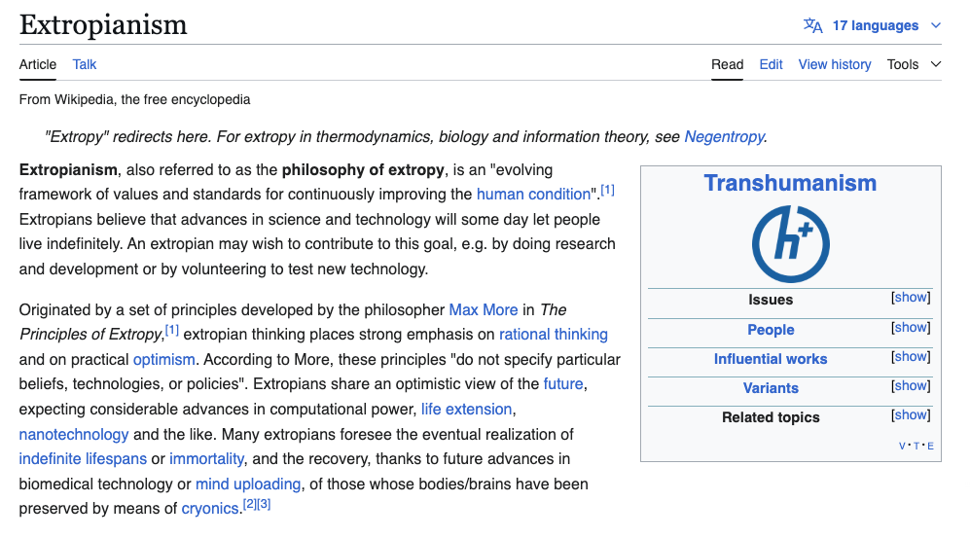Follow the indefinite lifespans link
The height and width of the screenshot is (538, 970).
(83, 459)
